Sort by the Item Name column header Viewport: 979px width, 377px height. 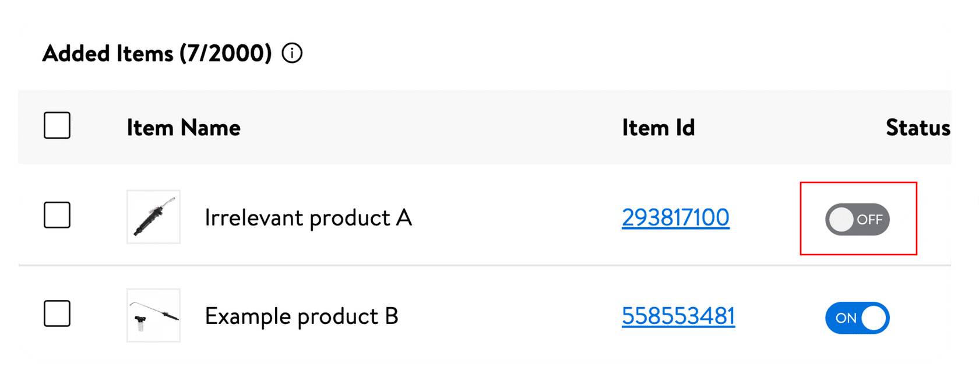pyautogui.click(x=184, y=128)
